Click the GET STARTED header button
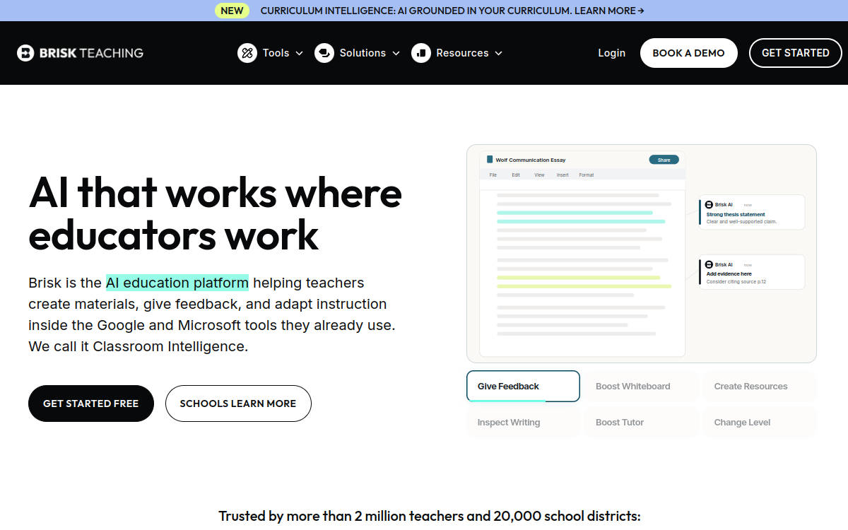Image resolution: width=848 pixels, height=530 pixels. coord(796,53)
